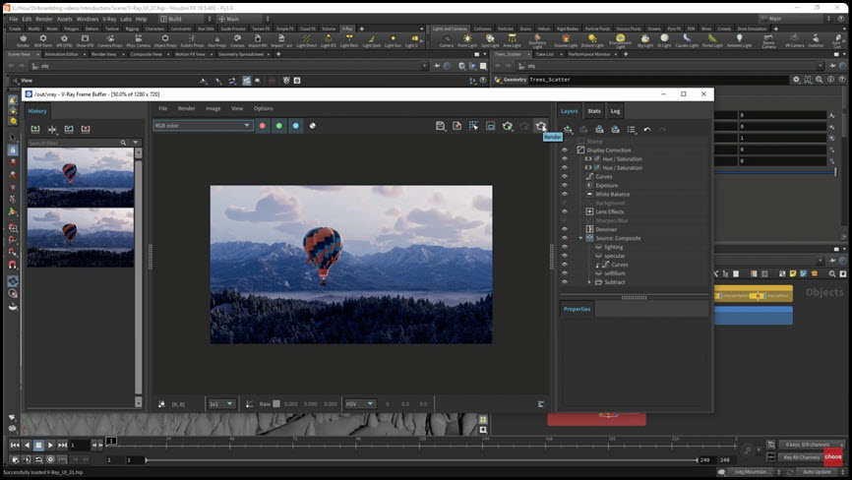
Task: Hide the Exposure layer
Action: click(x=564, y=185)
